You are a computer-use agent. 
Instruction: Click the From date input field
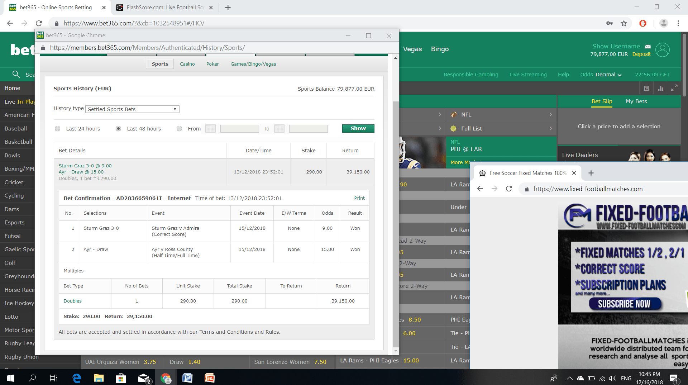tap(239, 129)
